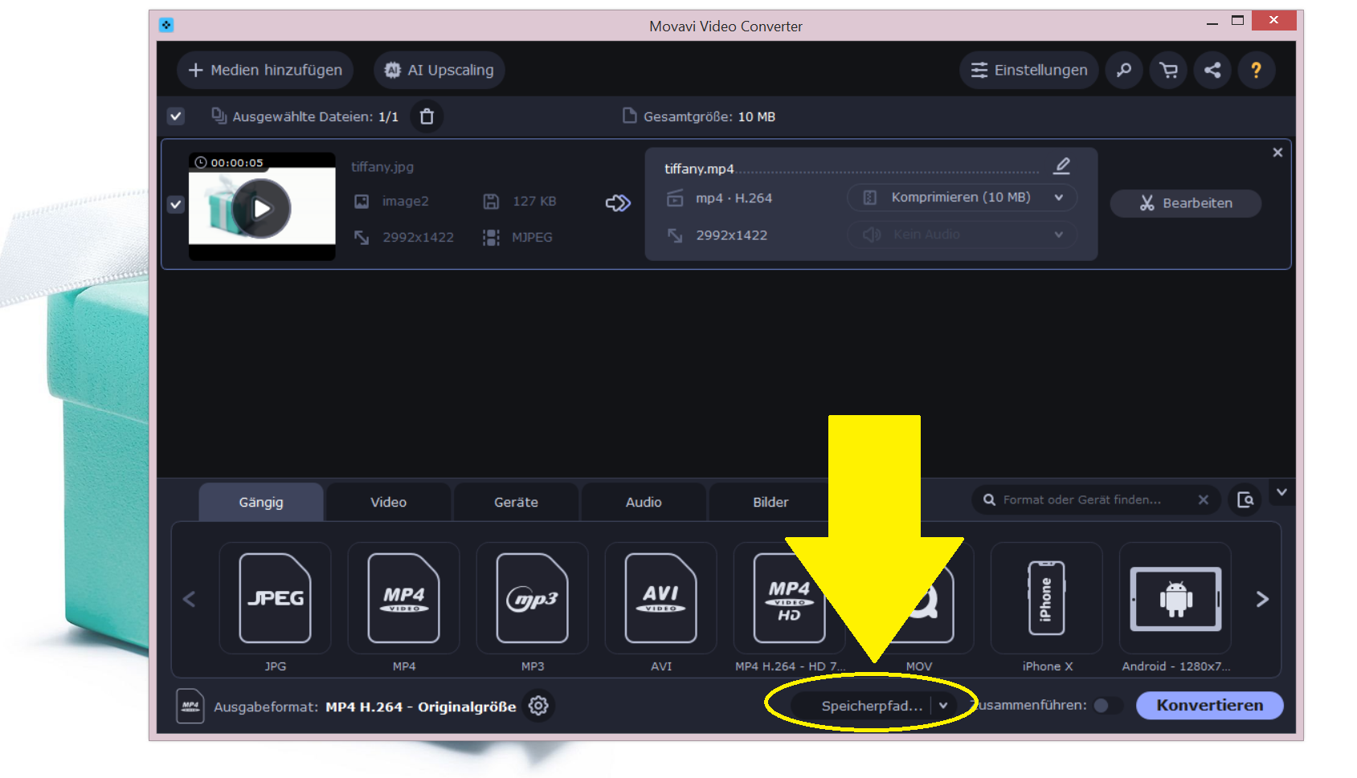The height and width of the screenshot is (778, 1357).
Task: Play the tiffany.jpg preview thumbnail
Action: [x=262, y=208]
